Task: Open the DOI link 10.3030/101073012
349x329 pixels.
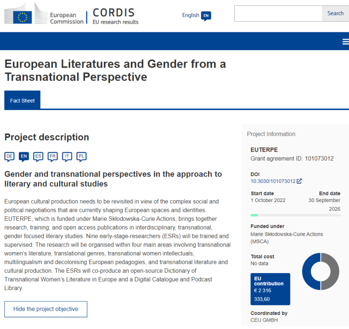Action: pos(273,181)
